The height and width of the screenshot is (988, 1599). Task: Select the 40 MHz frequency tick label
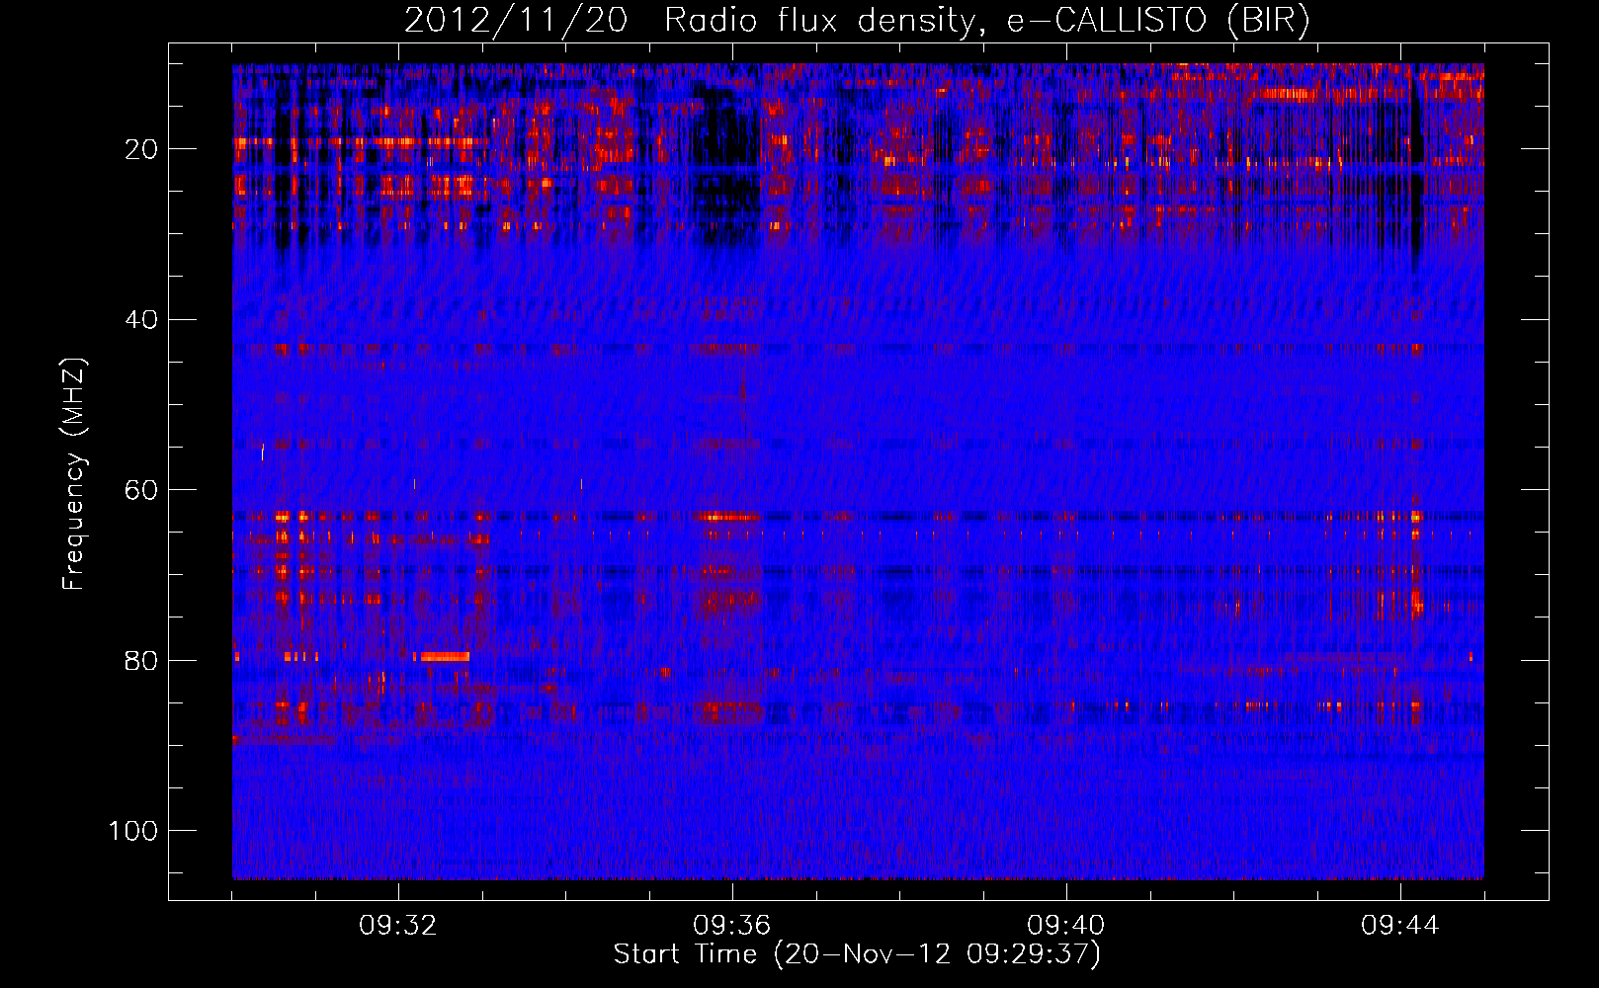tap(141, 319)
